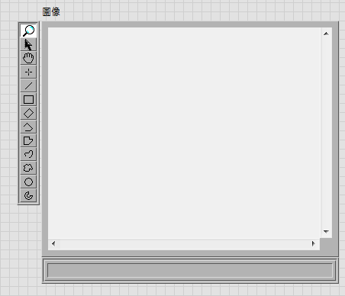The image size is (345, 296).
Task: Click the vertical scrollbar up arrow
Action: click(x=326, y=34)
